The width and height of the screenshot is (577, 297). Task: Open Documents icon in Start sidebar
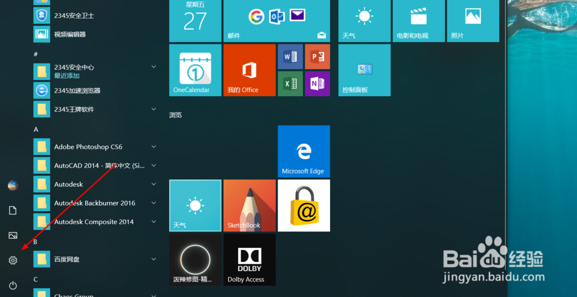point(13,210)
